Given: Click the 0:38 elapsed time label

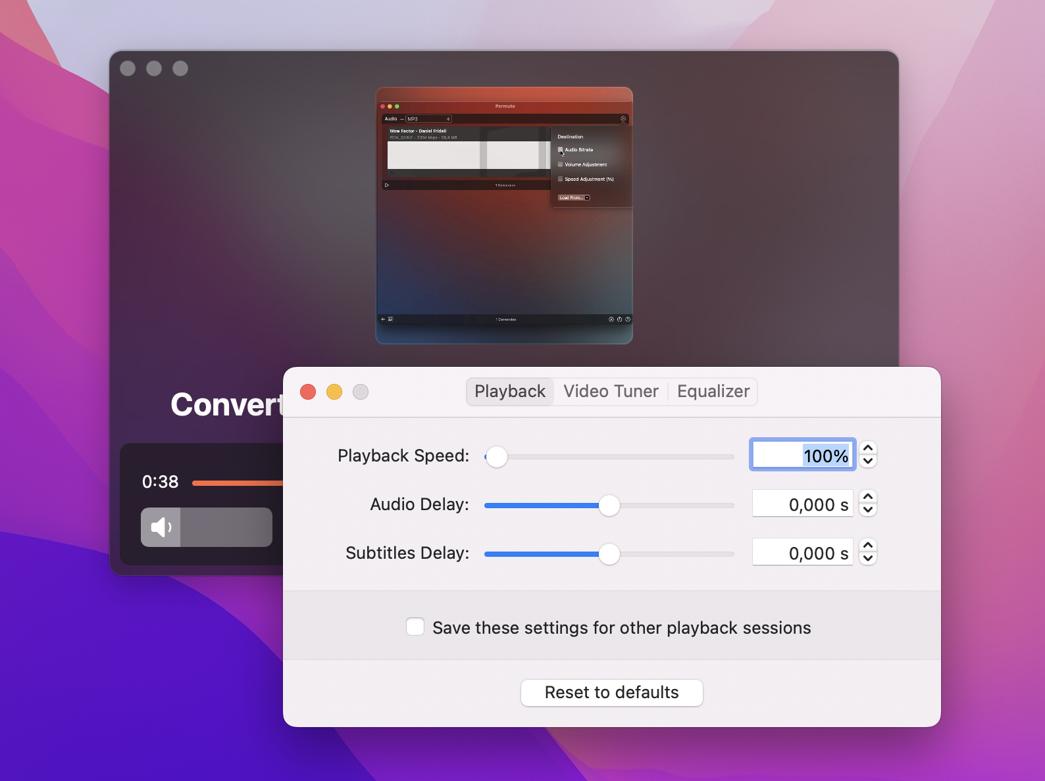Looking at the screenshot, I should [x=160, y=482].
